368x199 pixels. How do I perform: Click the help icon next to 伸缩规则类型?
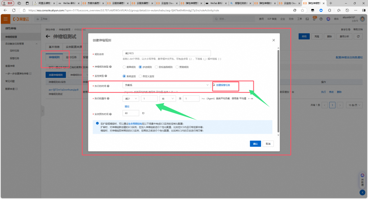tap(110, 67)
